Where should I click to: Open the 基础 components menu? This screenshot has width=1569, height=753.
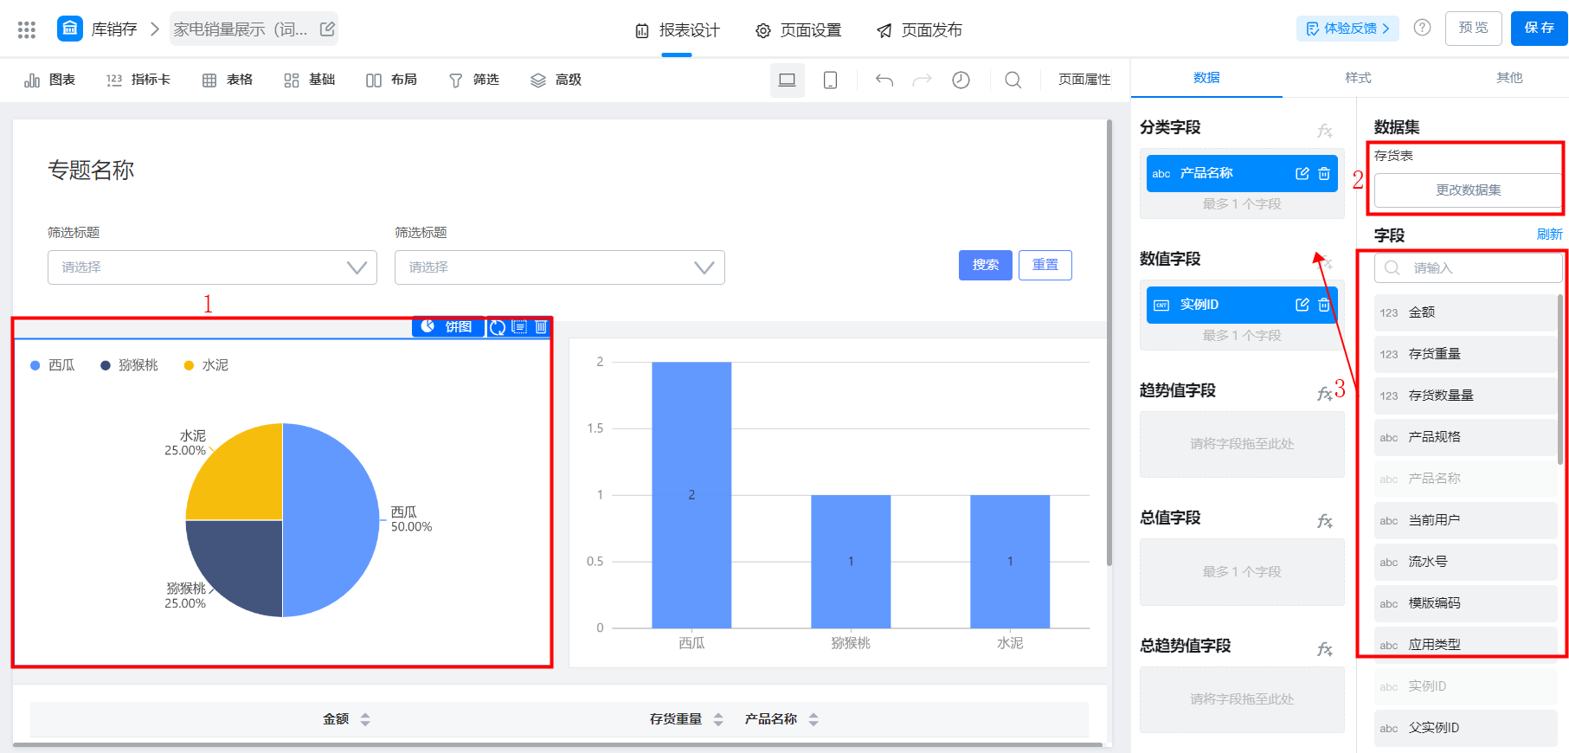point(310,80)
